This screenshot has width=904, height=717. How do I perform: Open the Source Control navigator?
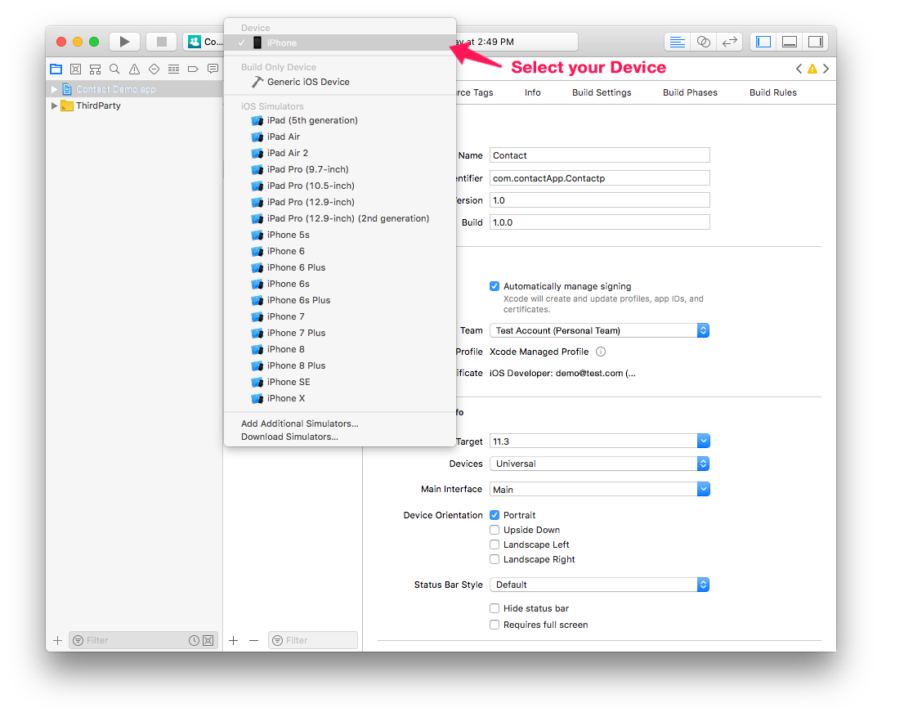pyautogui.click(x=75, y=69)
